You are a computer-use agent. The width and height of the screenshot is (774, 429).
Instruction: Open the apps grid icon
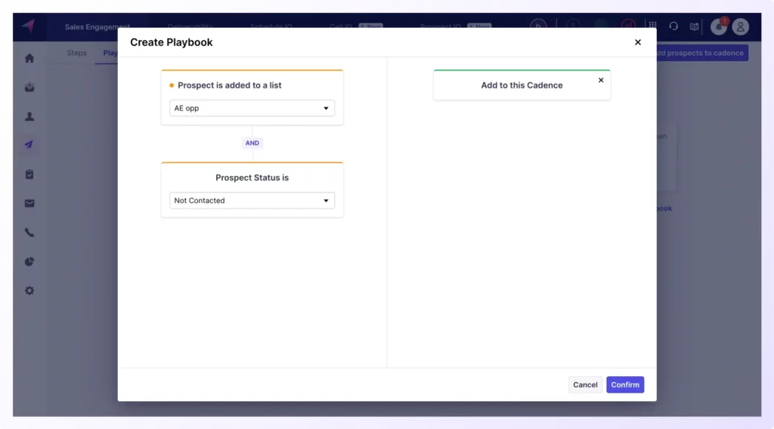[652, 26]
